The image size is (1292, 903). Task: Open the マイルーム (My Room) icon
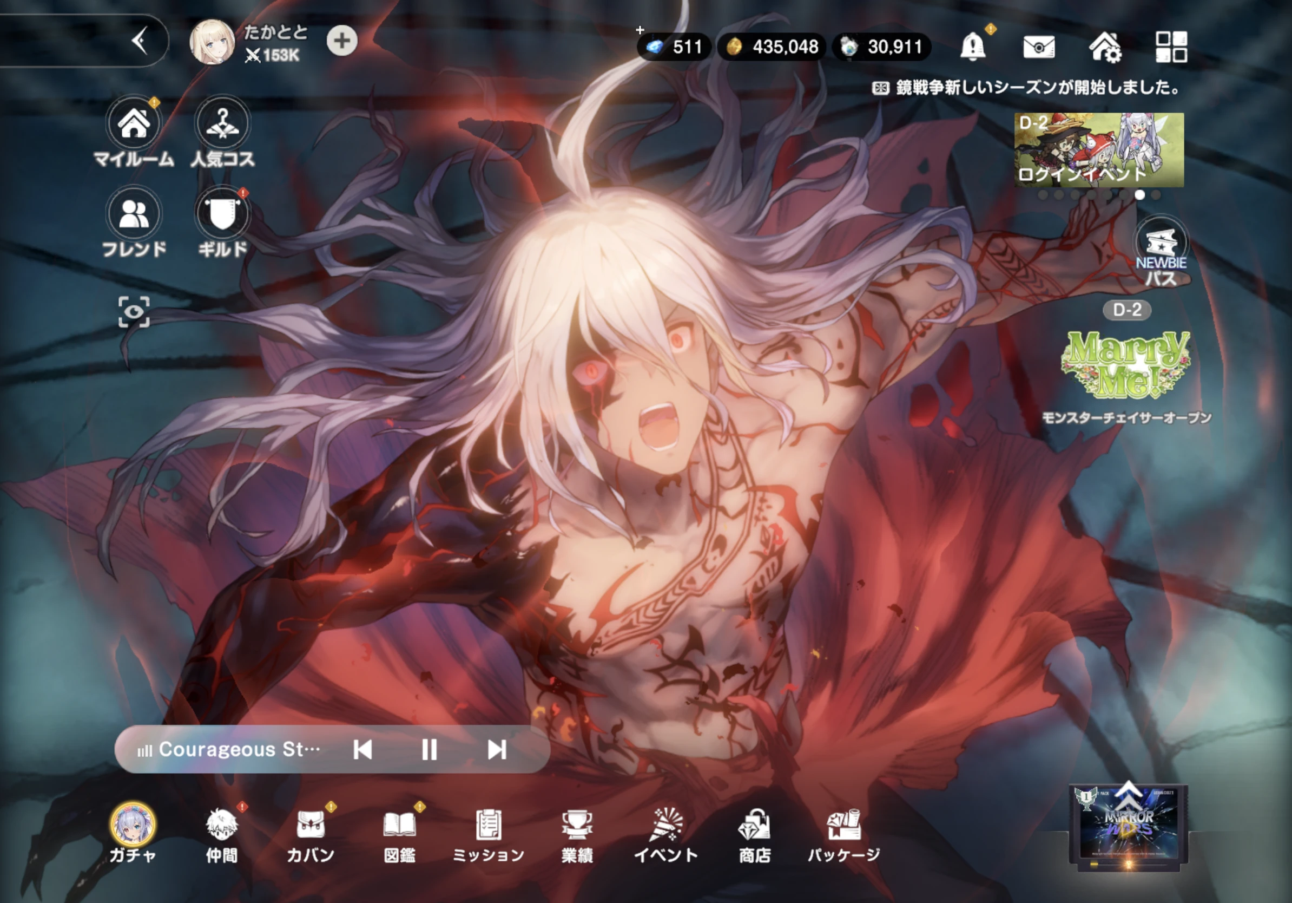[133, 123]
